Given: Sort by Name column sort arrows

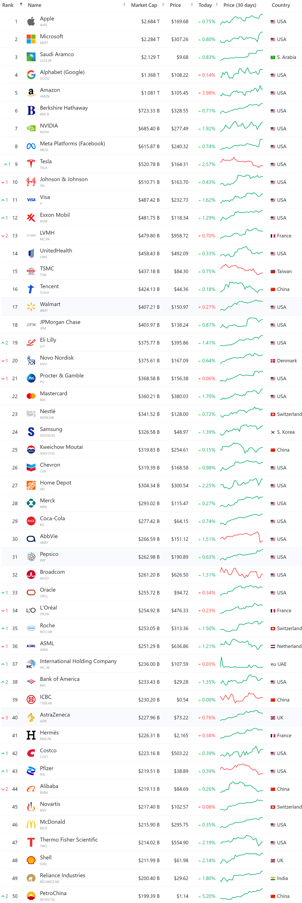Looking at the screenshot, I should click(124, 5).
